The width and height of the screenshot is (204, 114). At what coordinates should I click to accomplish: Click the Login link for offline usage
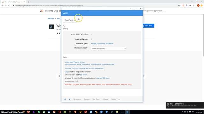point(67,72)
